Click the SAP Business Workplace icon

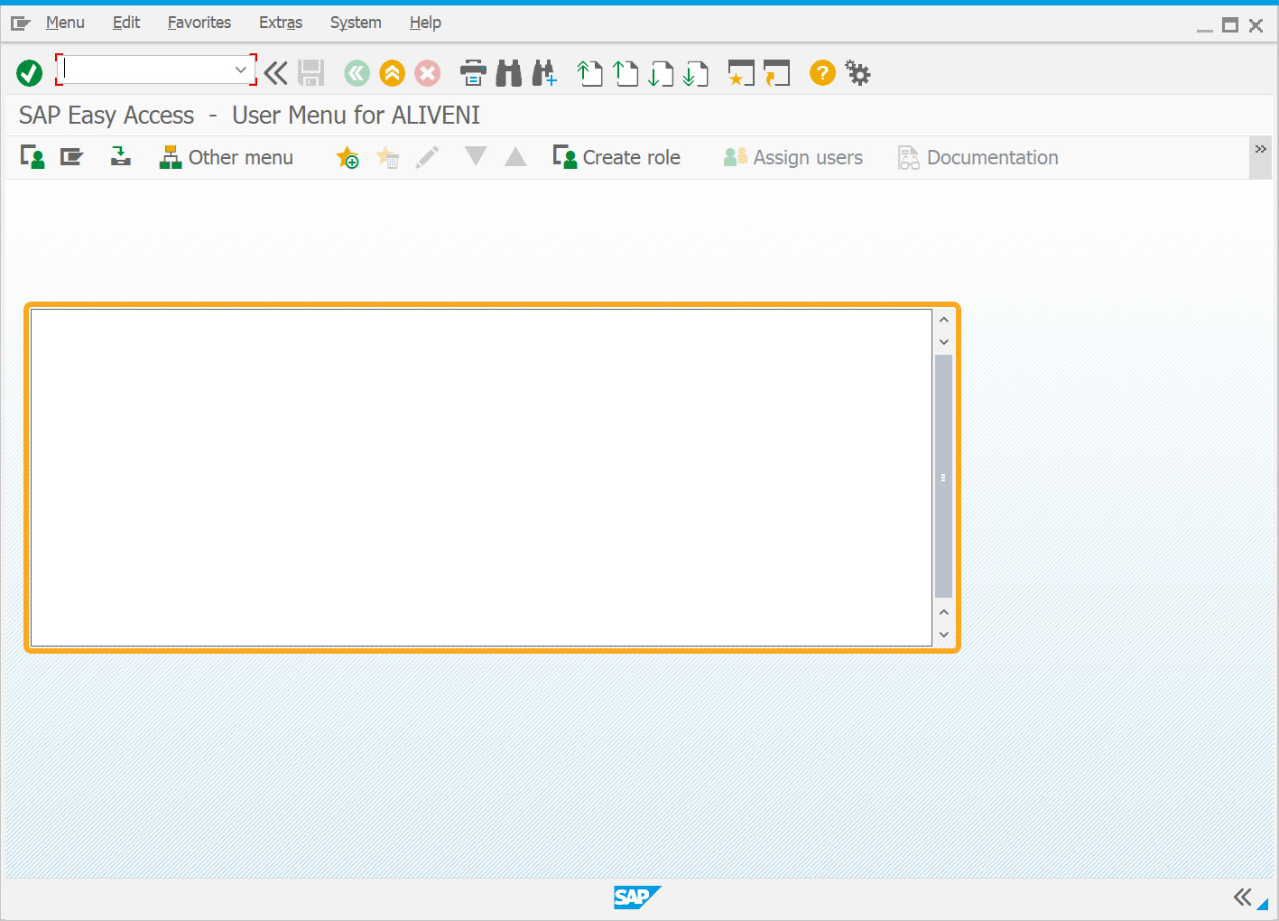click(x=120, y=157)
